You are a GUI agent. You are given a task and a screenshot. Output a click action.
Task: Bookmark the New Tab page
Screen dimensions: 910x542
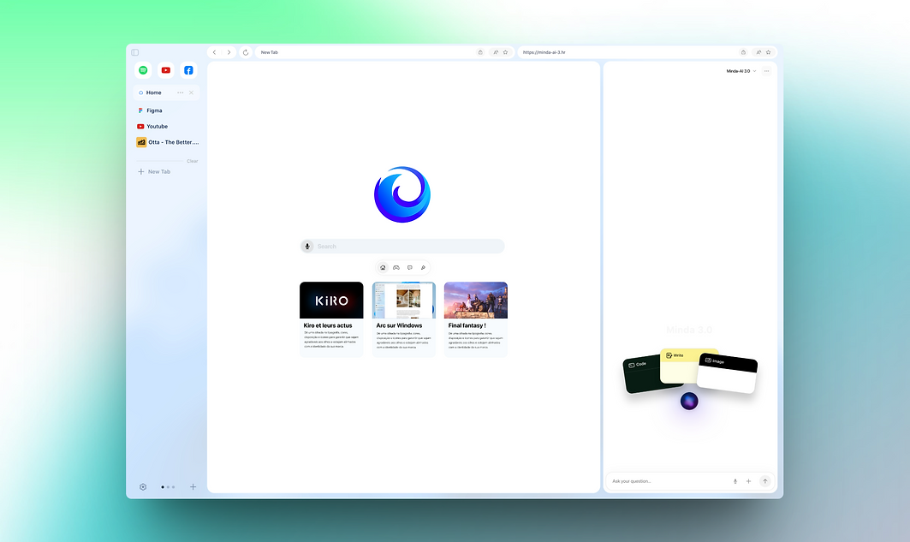[x=505, y=52]
